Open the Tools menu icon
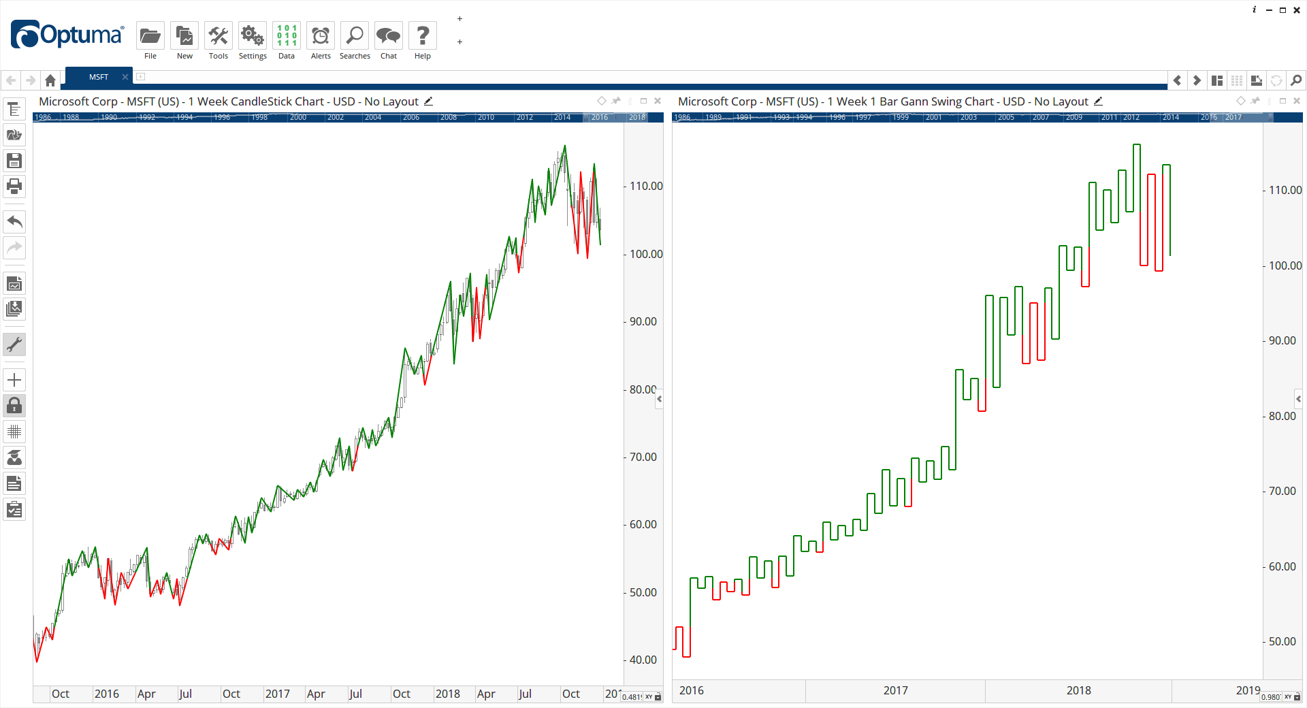 pos(219,35)
